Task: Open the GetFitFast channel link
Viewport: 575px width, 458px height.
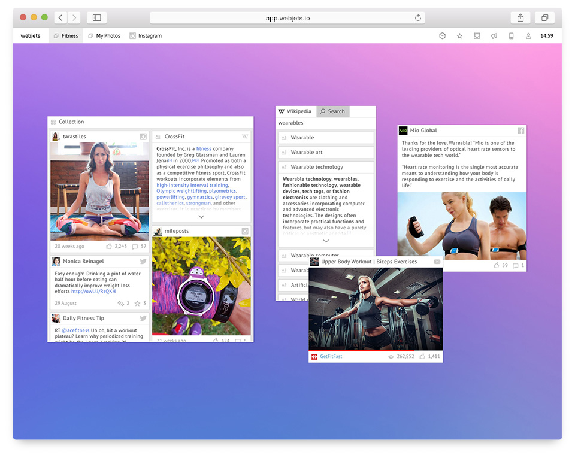Action: tap(331, 356)
